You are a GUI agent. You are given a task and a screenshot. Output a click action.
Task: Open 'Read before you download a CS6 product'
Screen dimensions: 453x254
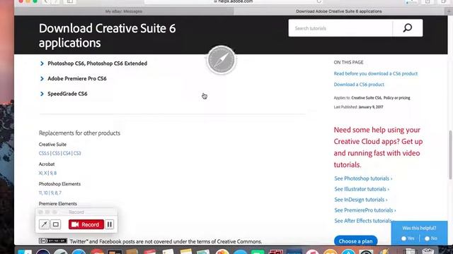pyautogui.click(x=376, y=73)
